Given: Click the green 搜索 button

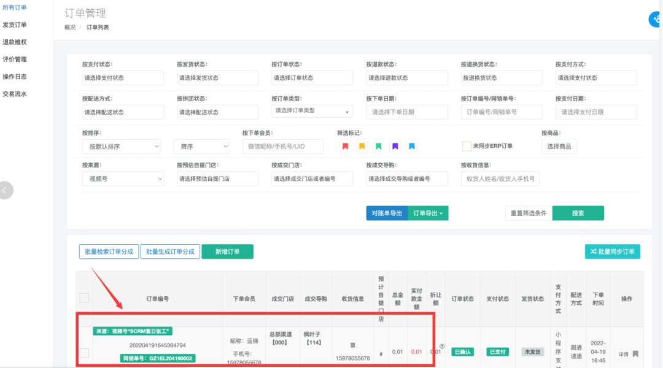Looking at the screenshot, I should coord(578,213).
